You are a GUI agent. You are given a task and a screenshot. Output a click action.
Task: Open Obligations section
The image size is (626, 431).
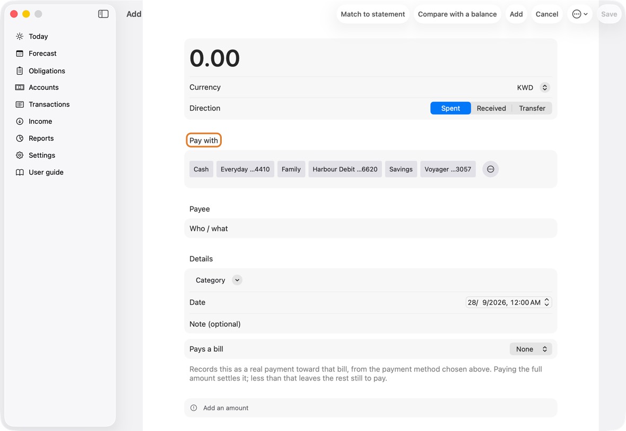click(x=47, y=71)
